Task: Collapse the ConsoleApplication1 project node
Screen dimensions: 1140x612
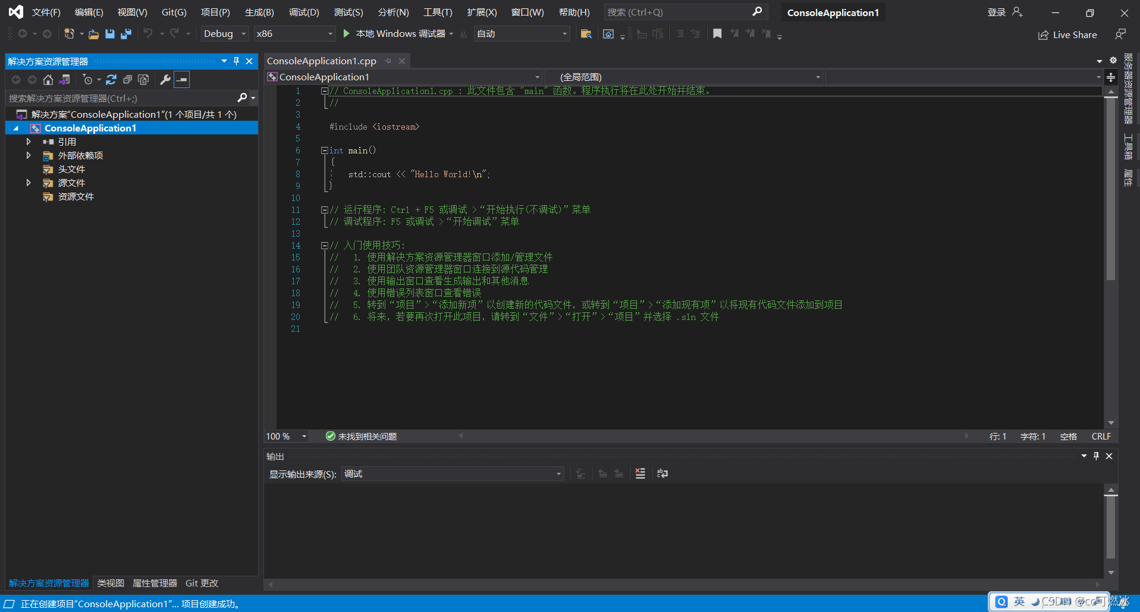Action: 16,128
